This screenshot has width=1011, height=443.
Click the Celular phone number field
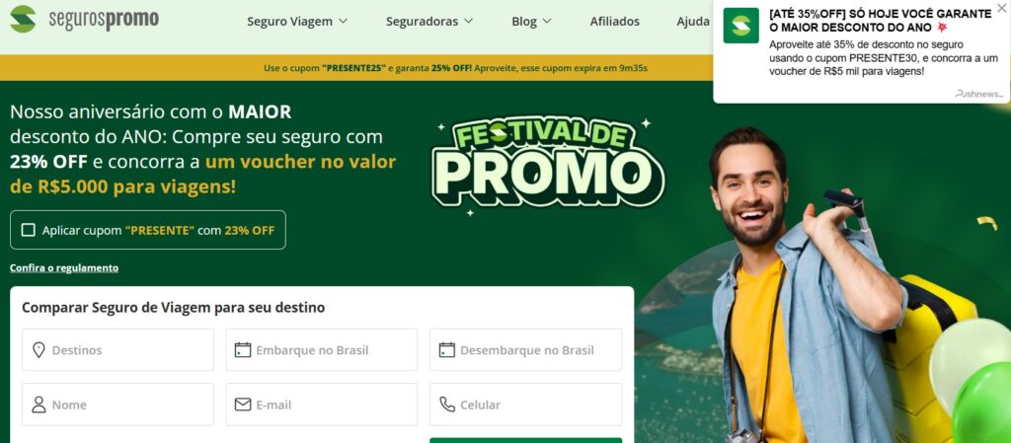[526, 405]
